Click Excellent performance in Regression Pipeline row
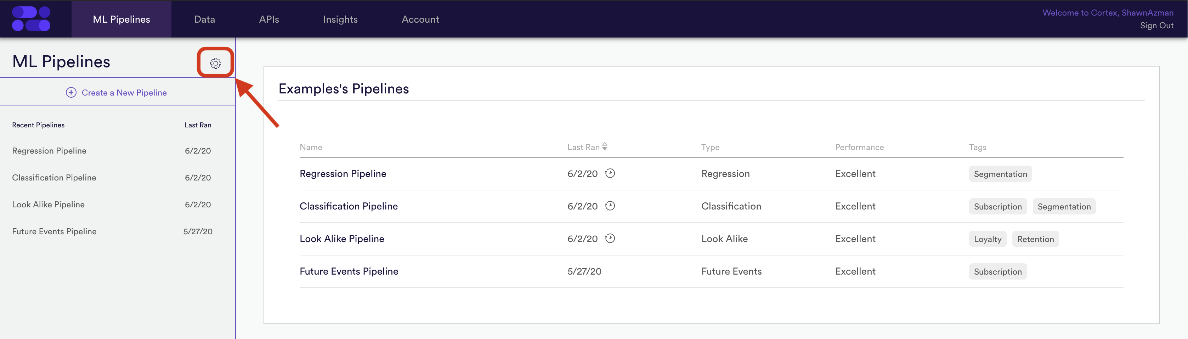 point(855,174)
